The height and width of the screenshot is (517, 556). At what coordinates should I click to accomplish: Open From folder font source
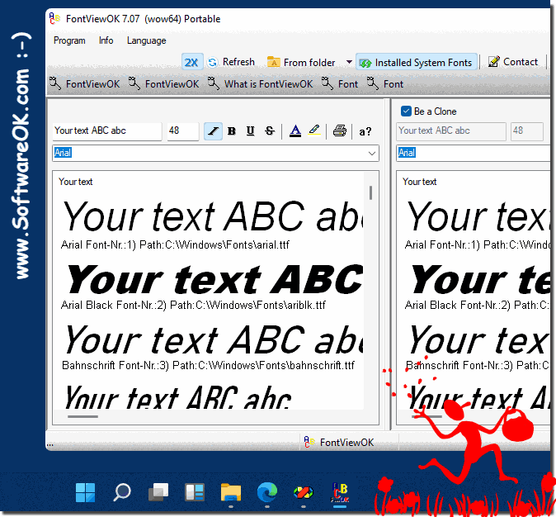pyautogui.click(x=301, y=63)
